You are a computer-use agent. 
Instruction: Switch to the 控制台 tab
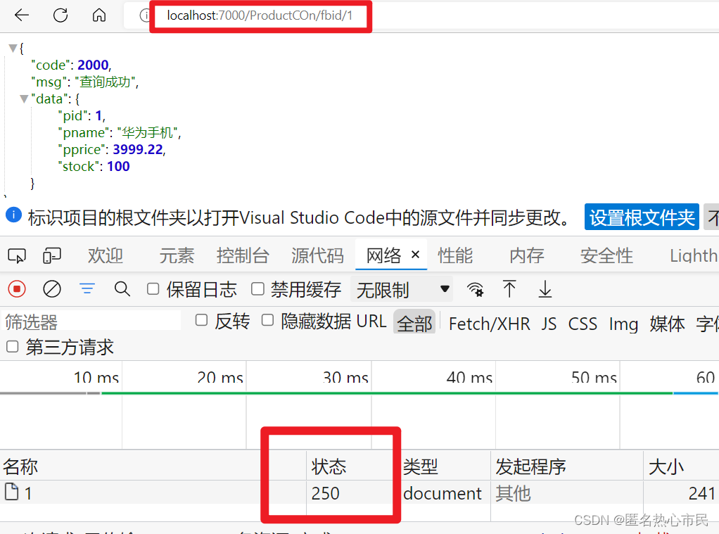tap(243, 255)
